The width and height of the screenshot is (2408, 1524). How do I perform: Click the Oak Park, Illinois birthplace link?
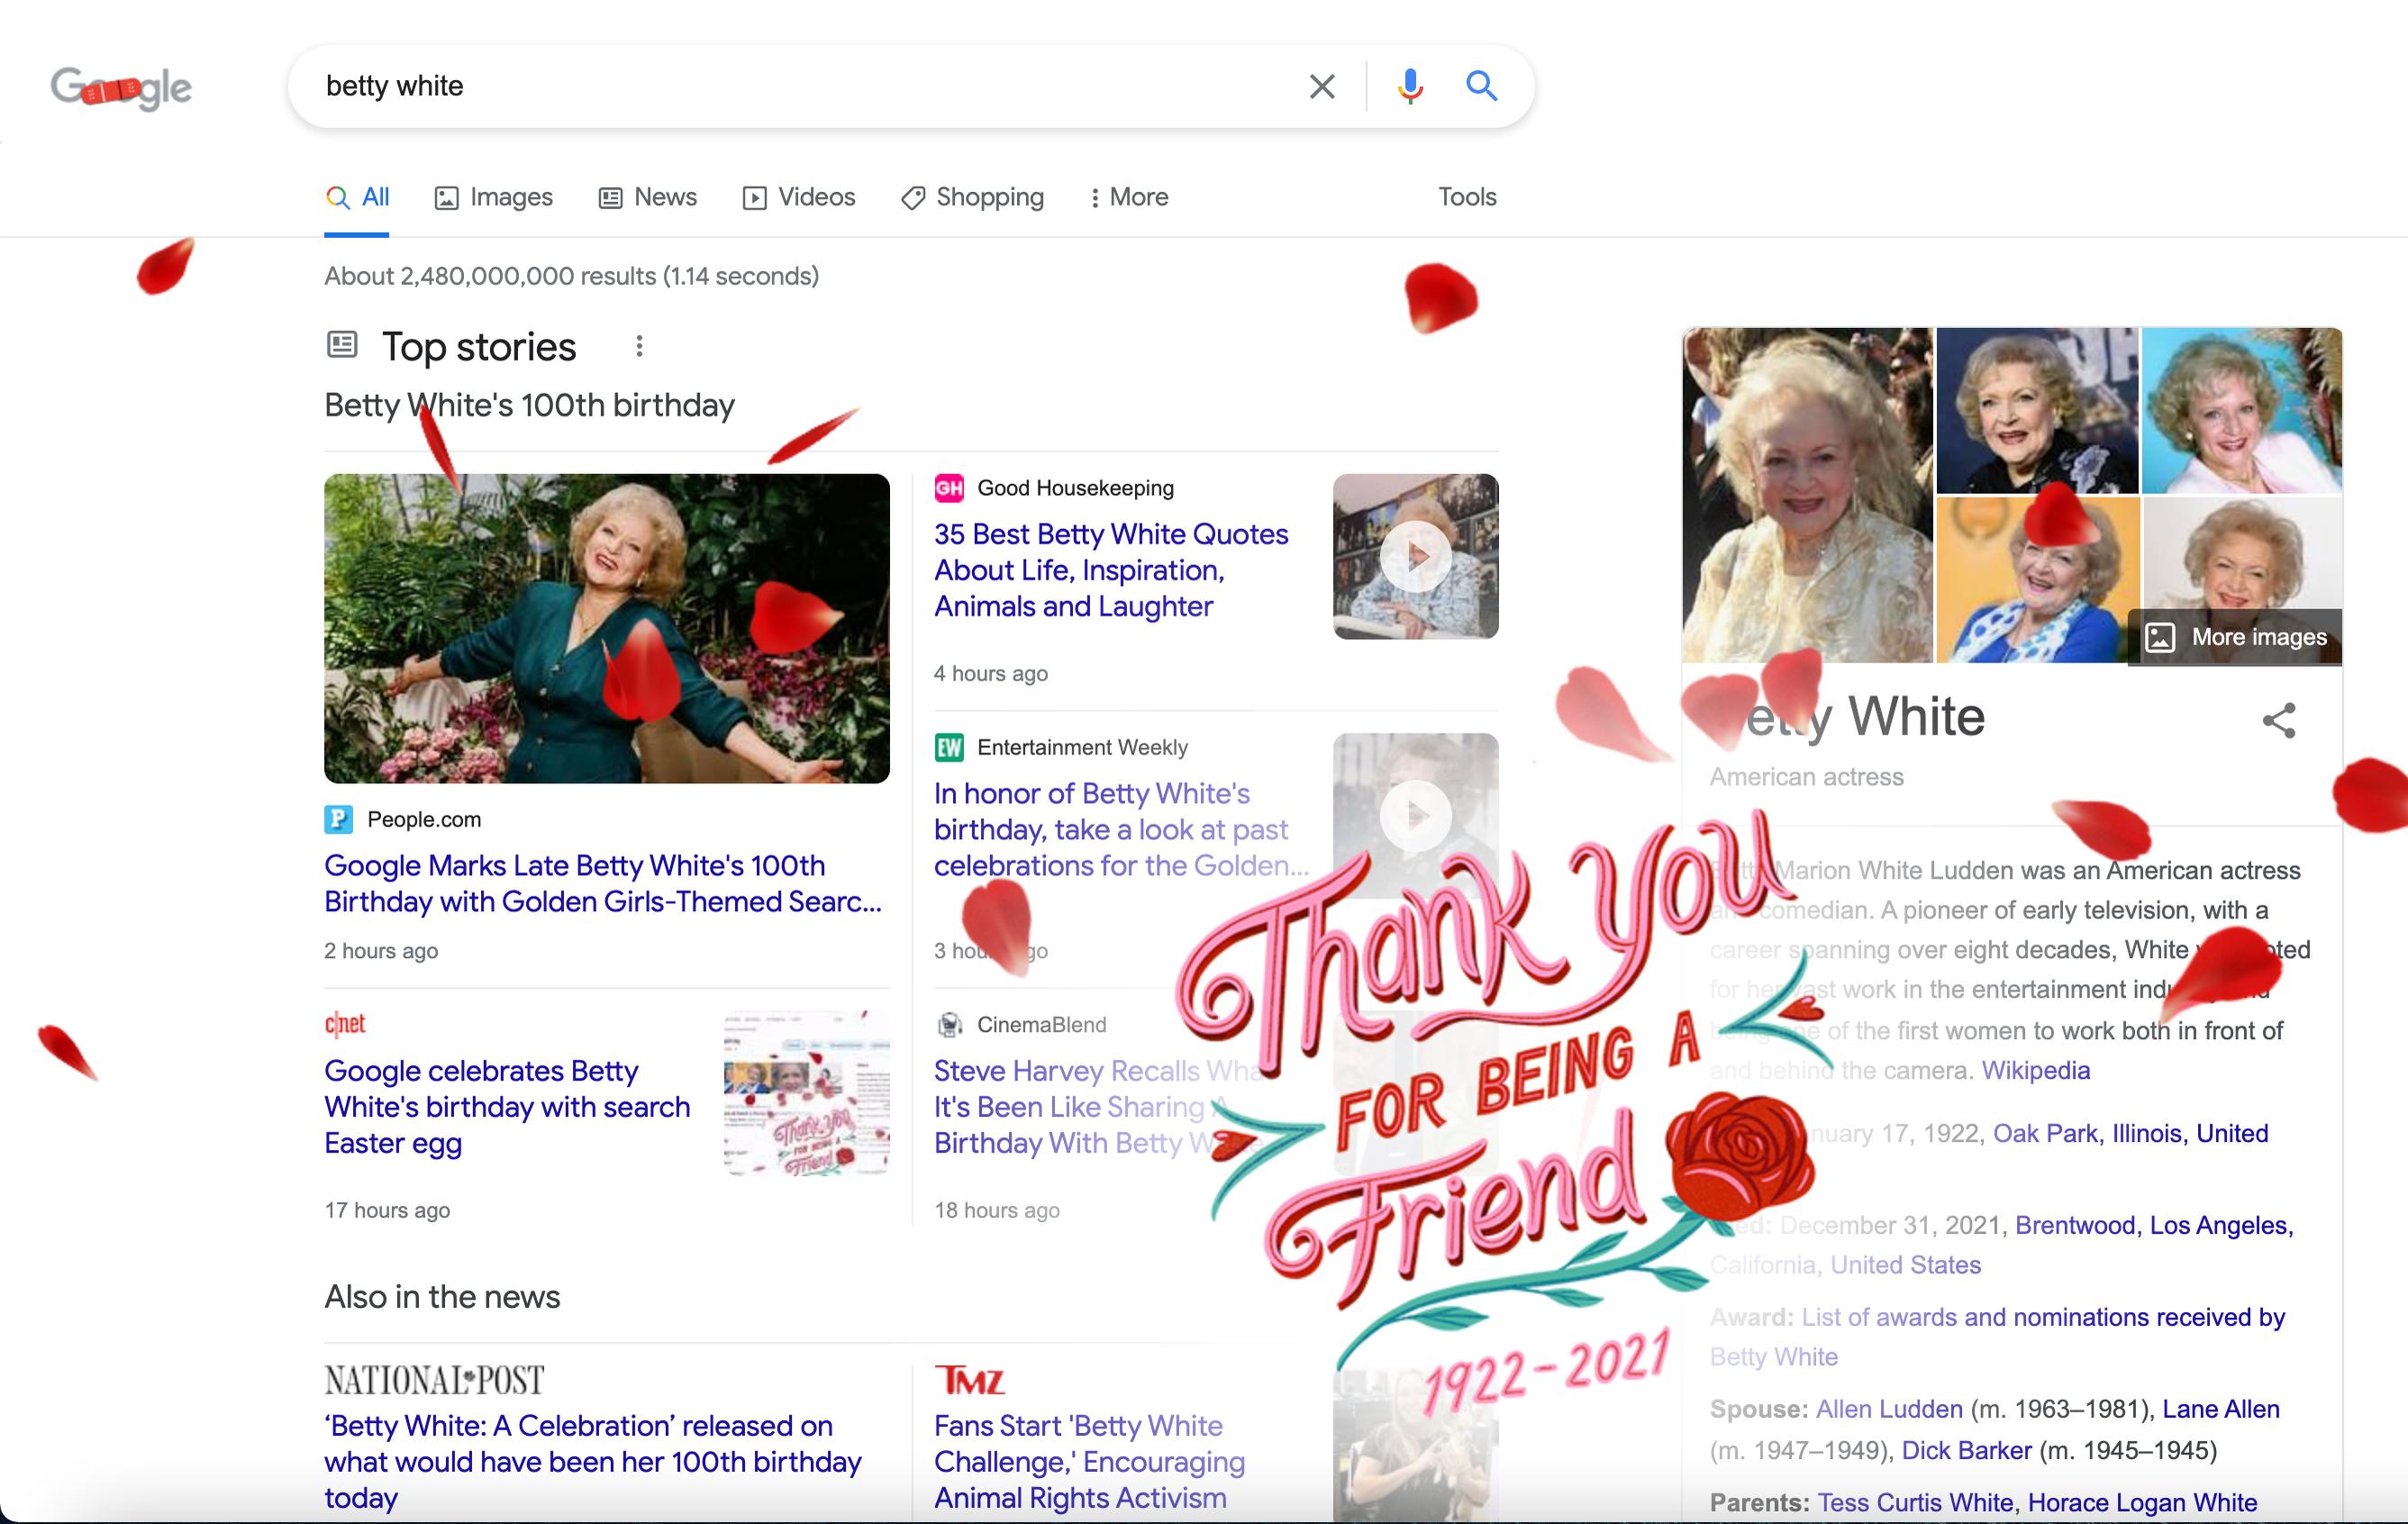[x=2130, y=1133]
